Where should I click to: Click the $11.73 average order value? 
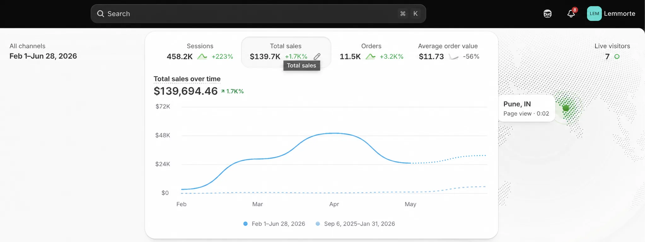(431, 57)
